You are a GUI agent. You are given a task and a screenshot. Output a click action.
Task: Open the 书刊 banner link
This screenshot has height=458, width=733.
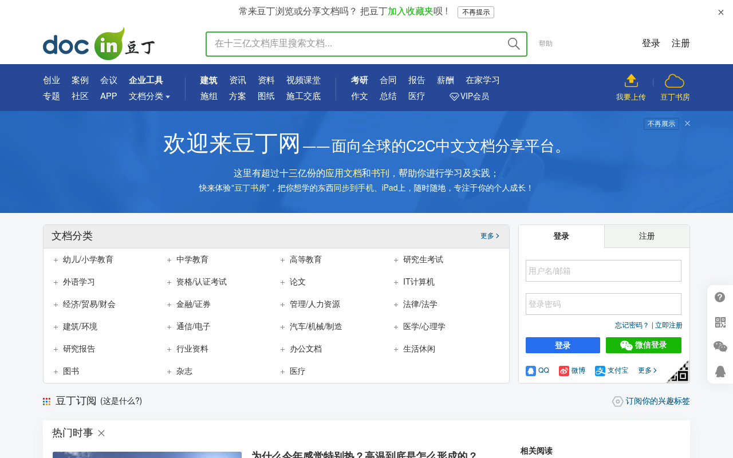coord(380,173)
